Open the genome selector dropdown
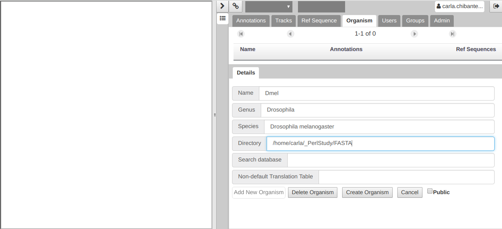 pos(268,6)
